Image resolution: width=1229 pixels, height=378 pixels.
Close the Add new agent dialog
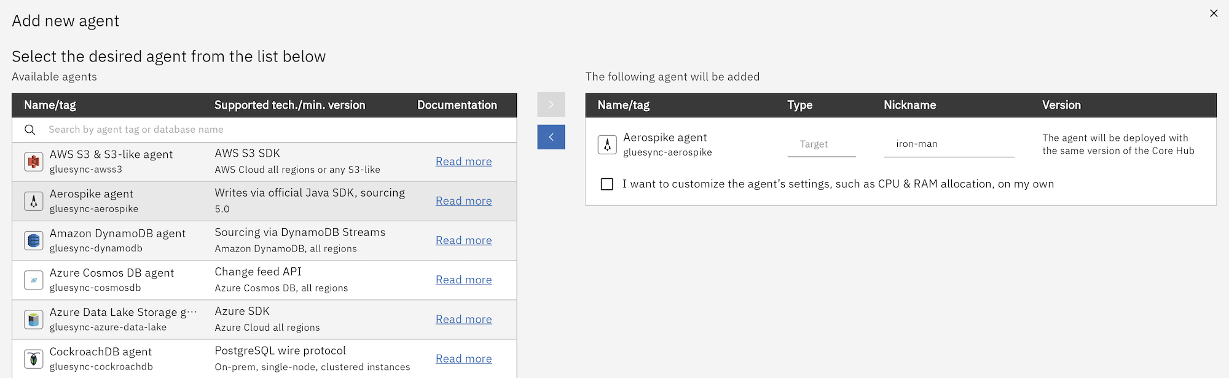[x=1214, y=13]
